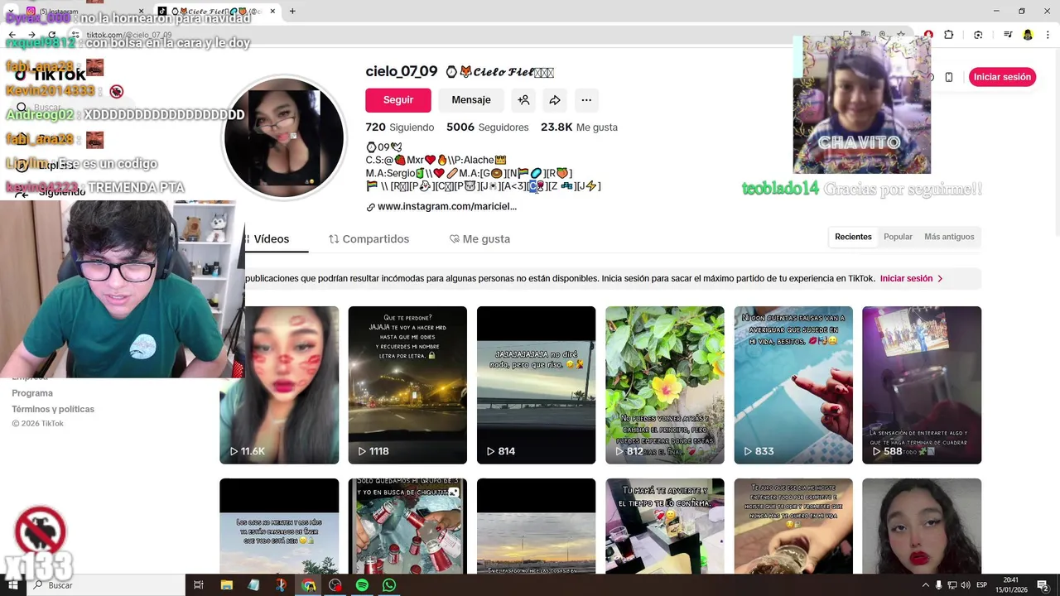Click the red extension icon in toolbar

(x=928, y=35)
